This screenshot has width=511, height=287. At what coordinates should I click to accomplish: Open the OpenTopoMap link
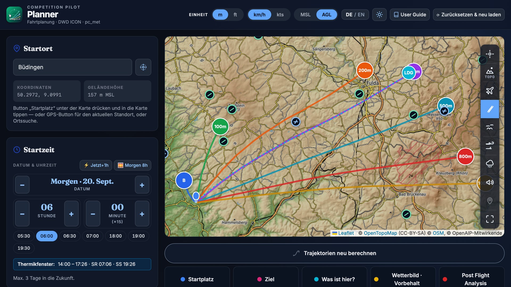pos(380,233)
